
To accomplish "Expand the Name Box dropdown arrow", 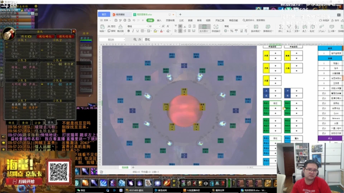I will (x=124, y=40).
